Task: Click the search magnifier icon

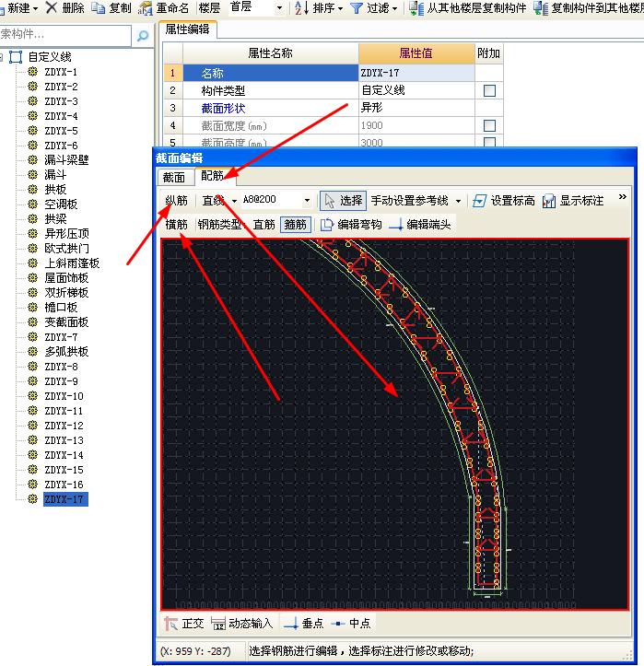Action: pos(143,36)
